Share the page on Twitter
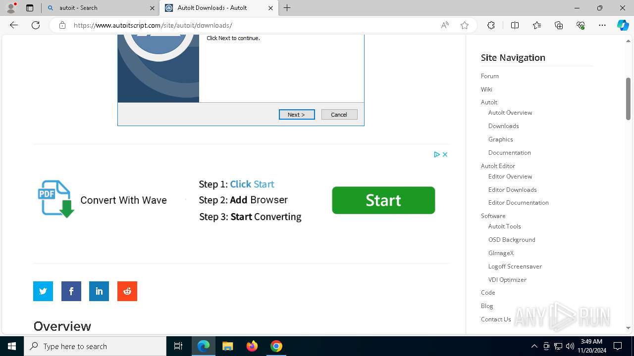 pyautogui.click(x=43, y=291)
